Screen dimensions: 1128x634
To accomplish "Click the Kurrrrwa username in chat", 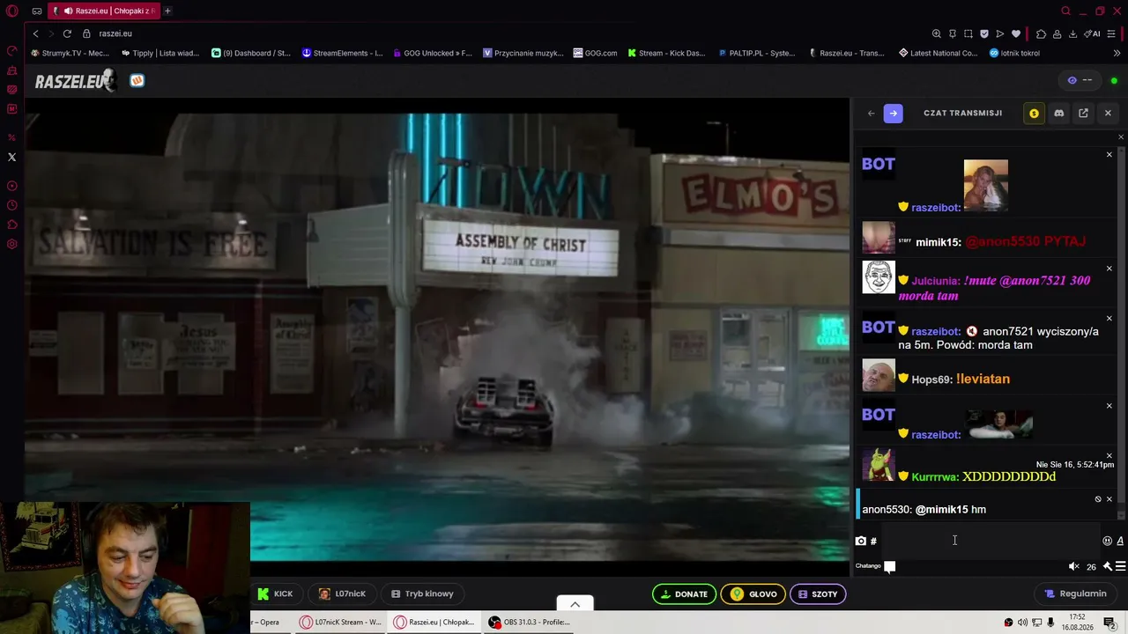I will 934,477.
